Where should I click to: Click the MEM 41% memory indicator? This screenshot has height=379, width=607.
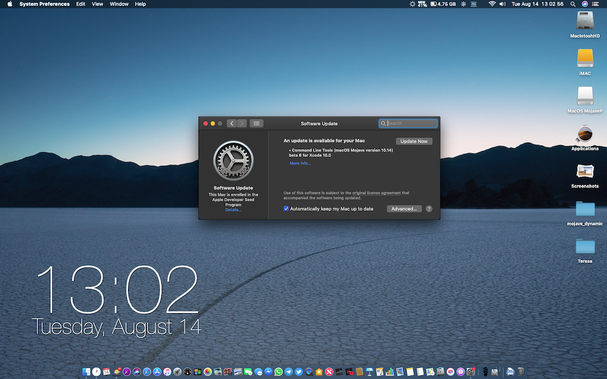422,4
